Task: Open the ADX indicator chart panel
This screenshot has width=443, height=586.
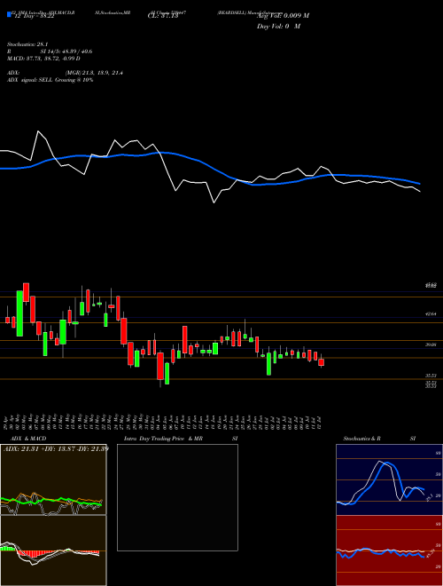Action: coord(53,479)
